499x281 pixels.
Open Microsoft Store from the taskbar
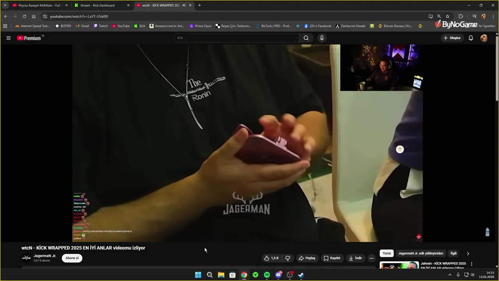point(232,275)
